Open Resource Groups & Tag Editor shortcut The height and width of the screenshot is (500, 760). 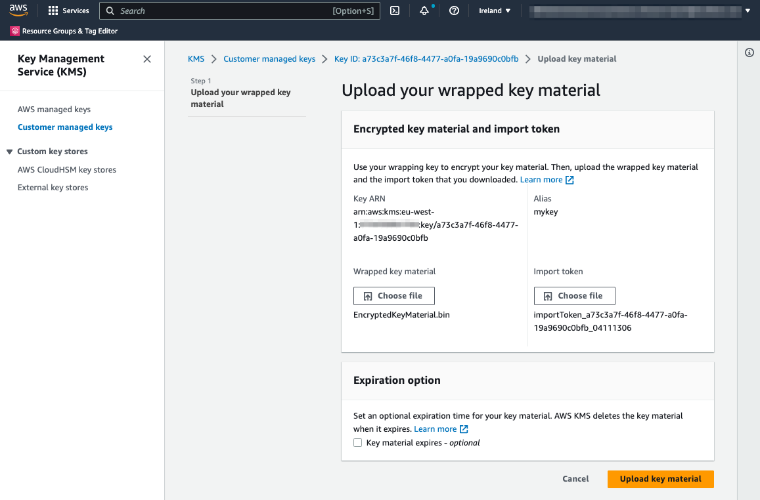pyautogui.click(x=70, y=31)
